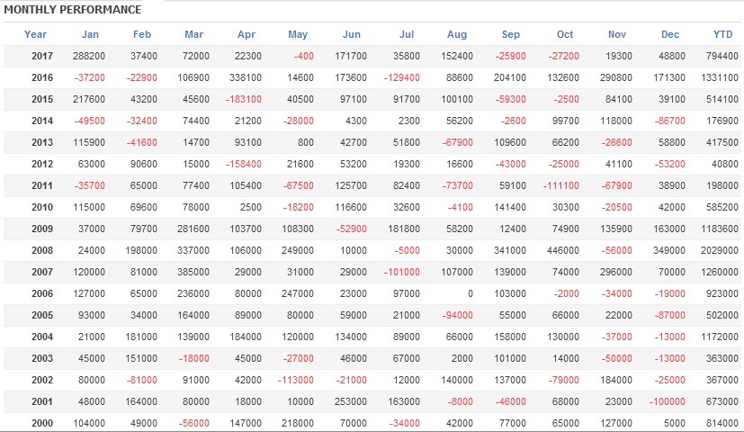Image resolution: width=744 pixels, height=432 pixels.
Task: Click 118000 in the 2014 Nov cell
Action: [616, 121]
